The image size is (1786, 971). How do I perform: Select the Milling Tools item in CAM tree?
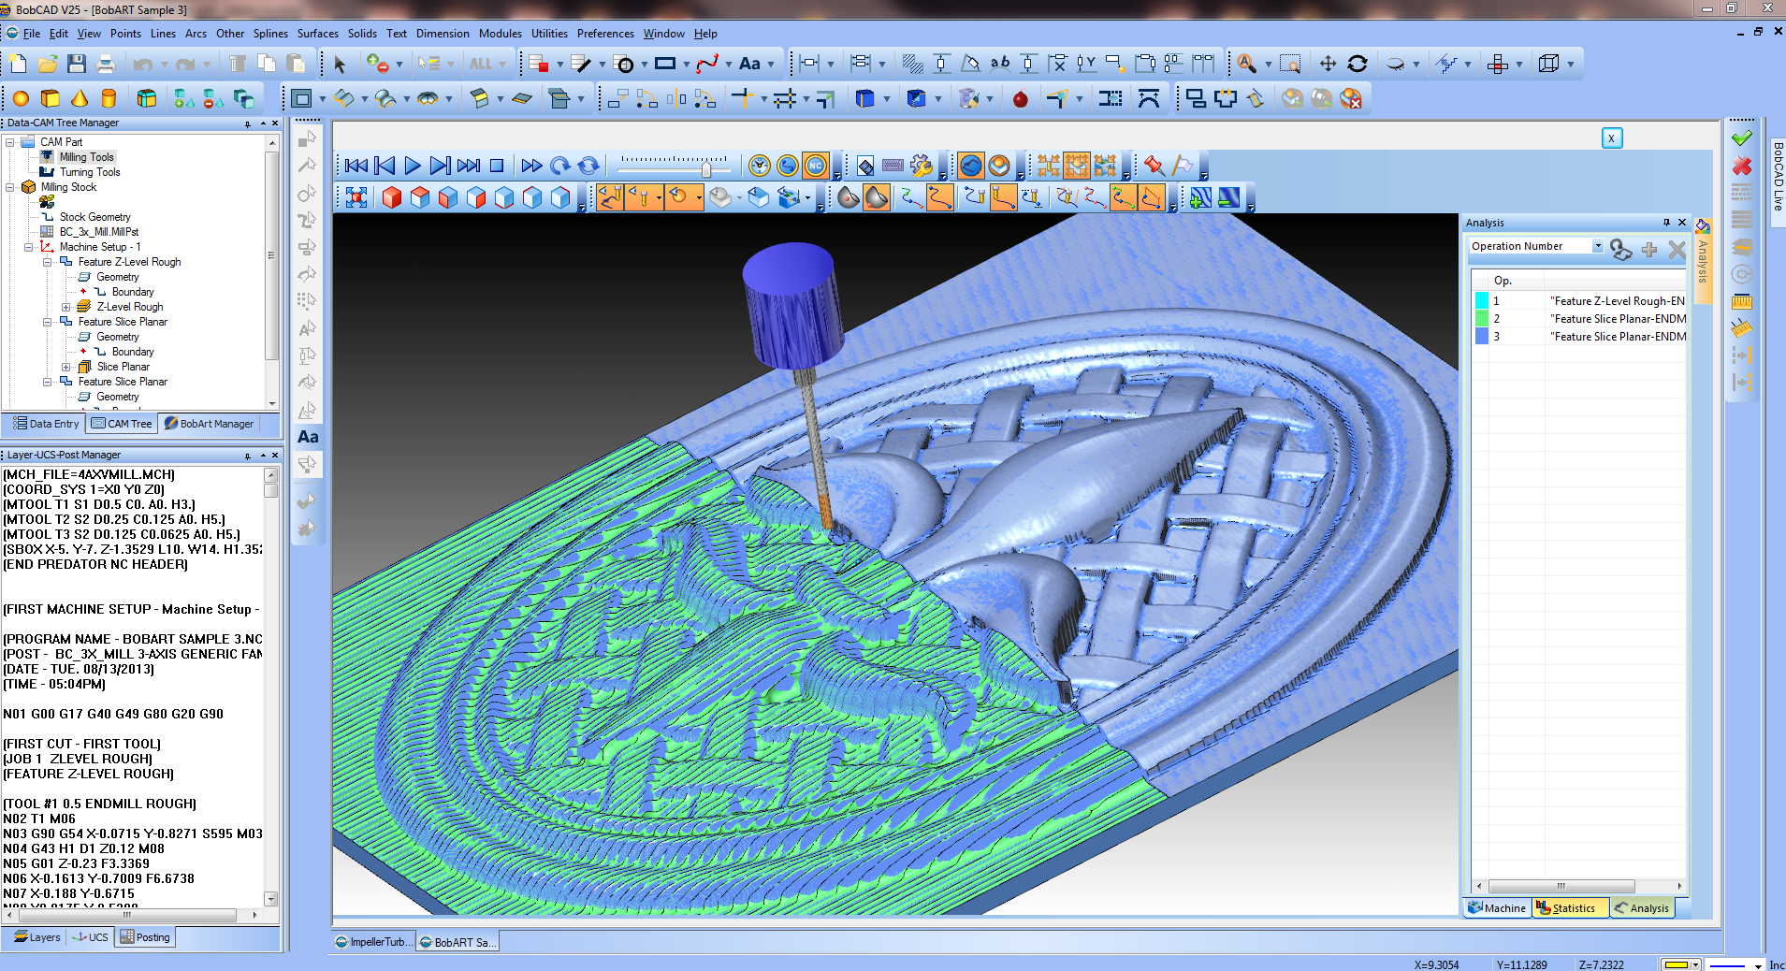point(86,156)
